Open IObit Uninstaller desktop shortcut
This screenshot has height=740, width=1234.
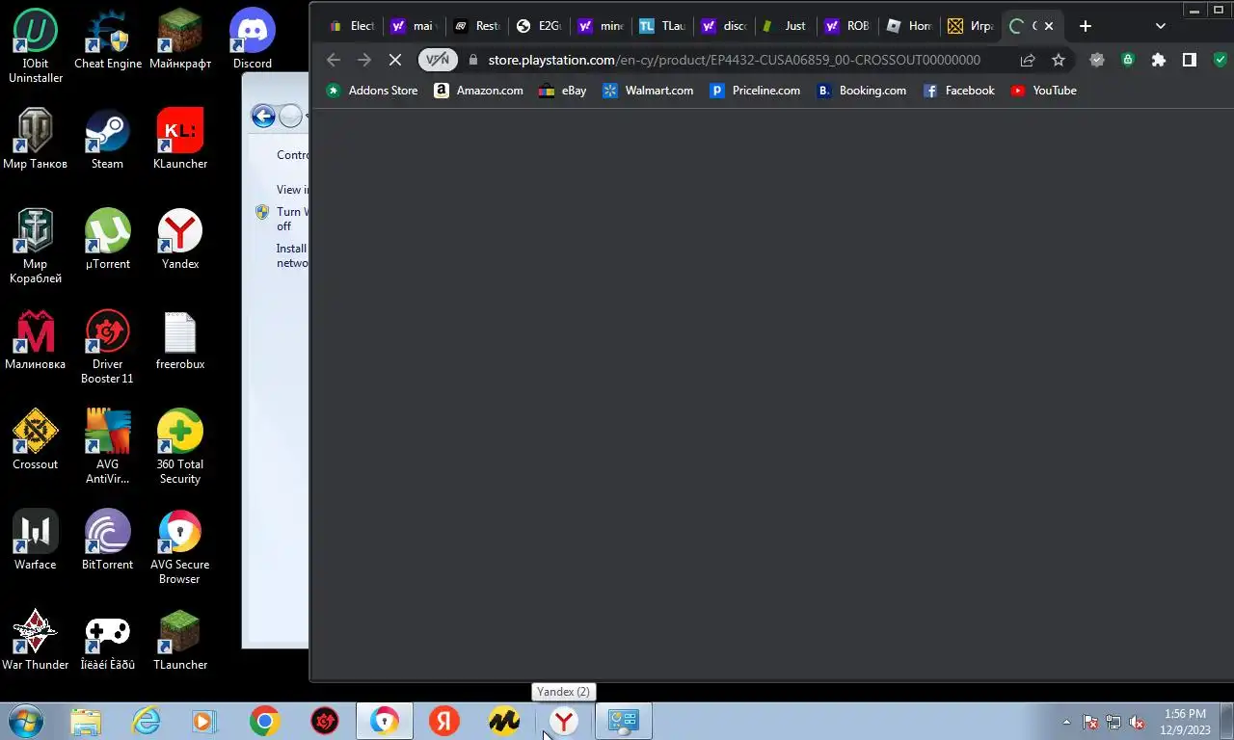pos(36,46)
